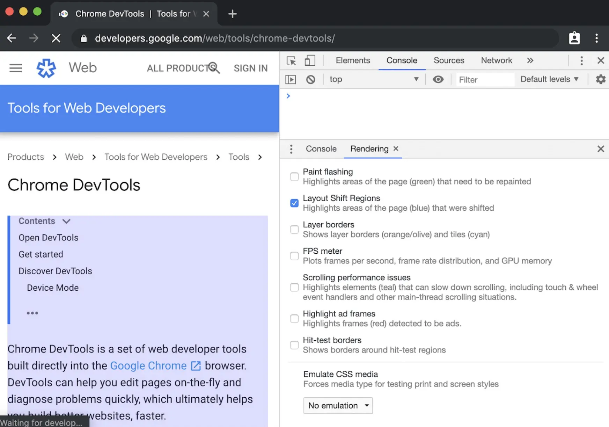Uncheck Layout Shift Regions
Viewport: 609px width, 427px height.
[294, 203]
